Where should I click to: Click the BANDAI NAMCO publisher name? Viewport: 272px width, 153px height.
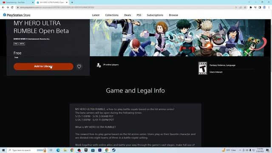tap(31, 39)
